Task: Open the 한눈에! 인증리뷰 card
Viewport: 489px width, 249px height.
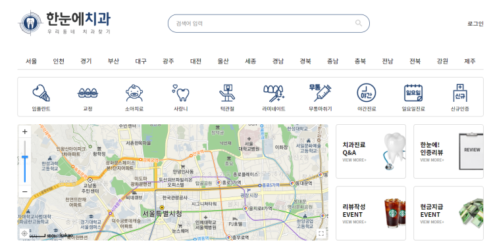Action: pos(448,152)
